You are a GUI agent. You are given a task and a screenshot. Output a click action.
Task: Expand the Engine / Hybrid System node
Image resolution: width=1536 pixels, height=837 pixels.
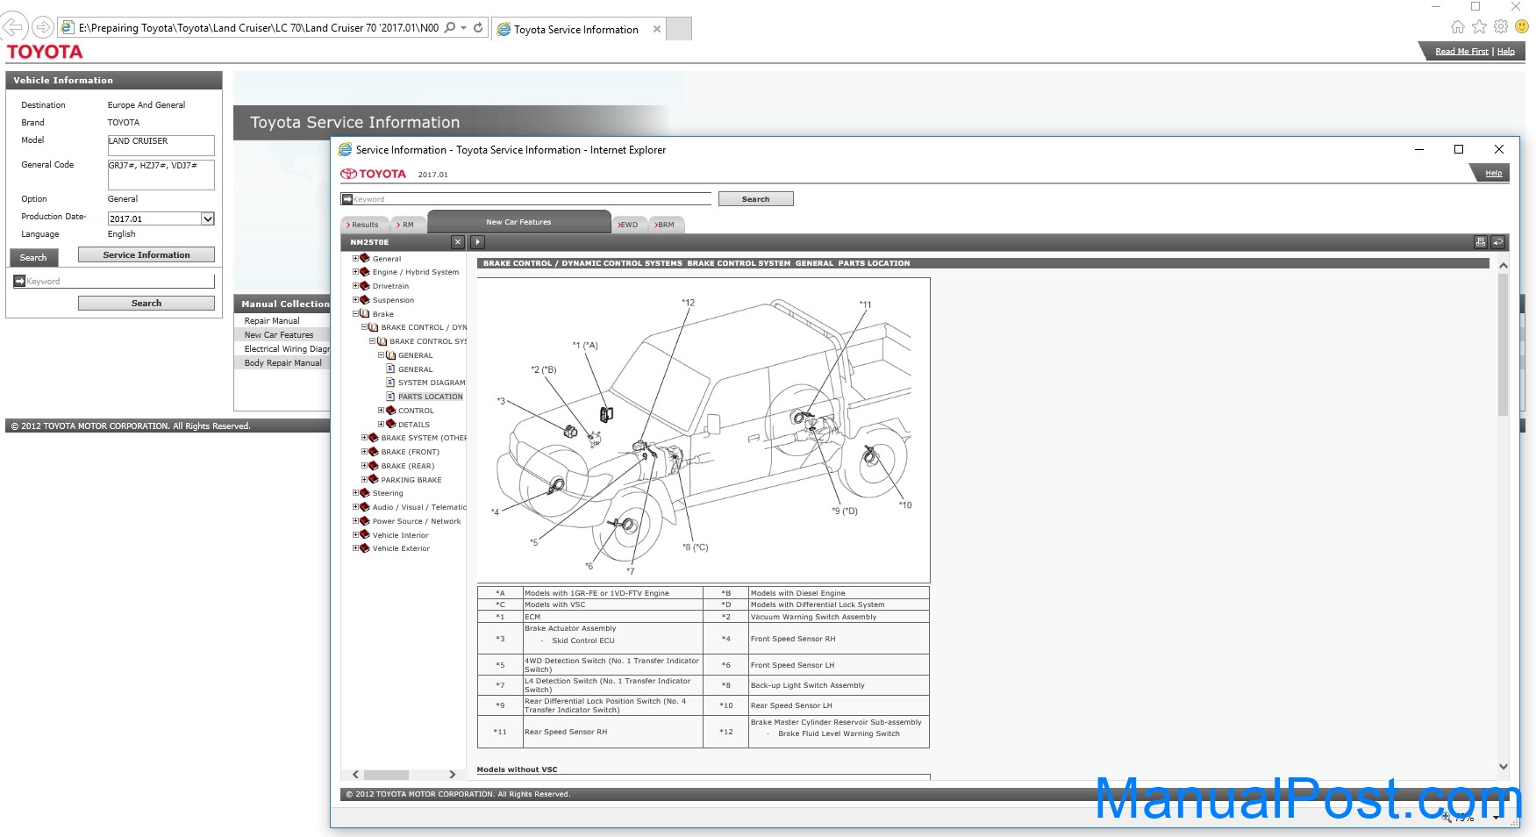pos(355,272)
